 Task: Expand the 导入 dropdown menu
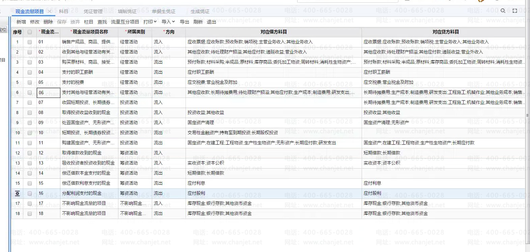168,22
